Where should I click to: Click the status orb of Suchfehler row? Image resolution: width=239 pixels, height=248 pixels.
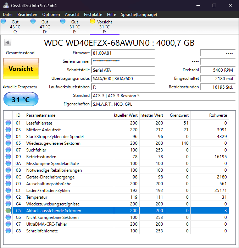[8, 150]
